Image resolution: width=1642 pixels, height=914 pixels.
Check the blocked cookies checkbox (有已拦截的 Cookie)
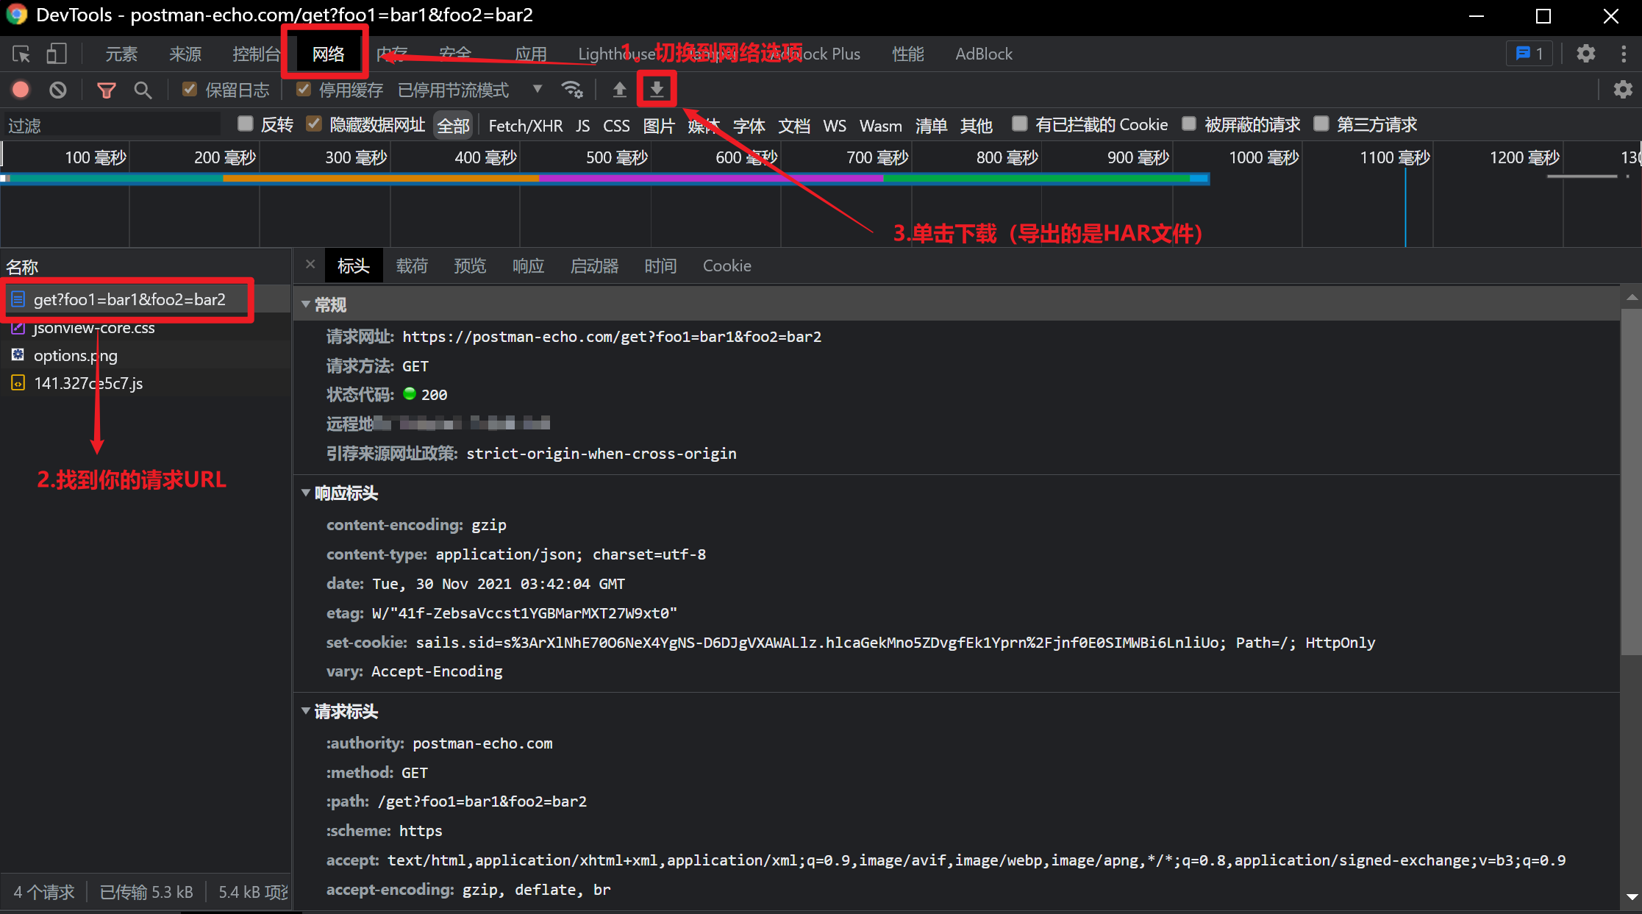click(x=1019, y=124)
